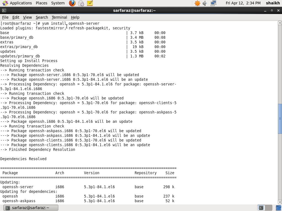This screenshot has width=282, height=211.
Task: Click the orange update notification icon
Action: coord(197,3)
